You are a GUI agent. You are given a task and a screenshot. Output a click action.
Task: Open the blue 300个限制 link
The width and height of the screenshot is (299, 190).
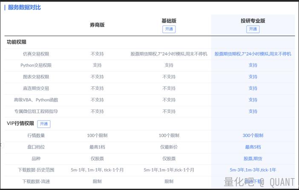point(253,136)
